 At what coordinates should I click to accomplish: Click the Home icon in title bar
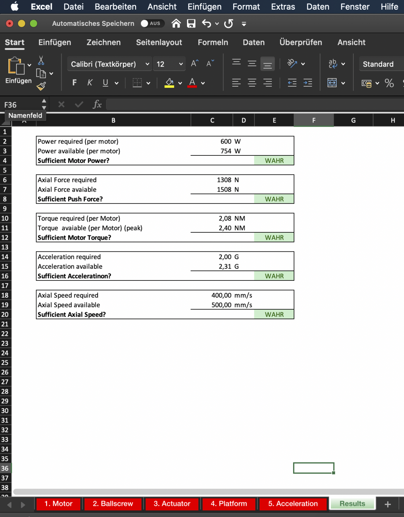coord(176,24)
